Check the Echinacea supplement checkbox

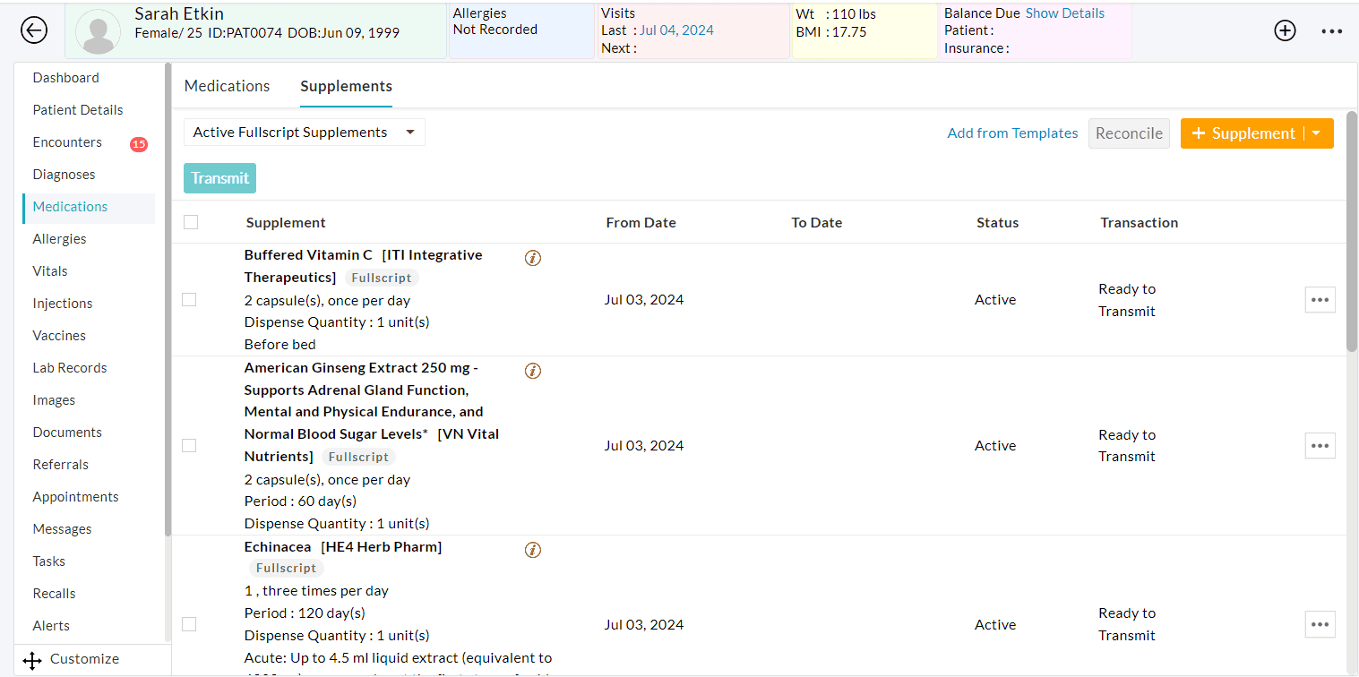pos(189,624)
